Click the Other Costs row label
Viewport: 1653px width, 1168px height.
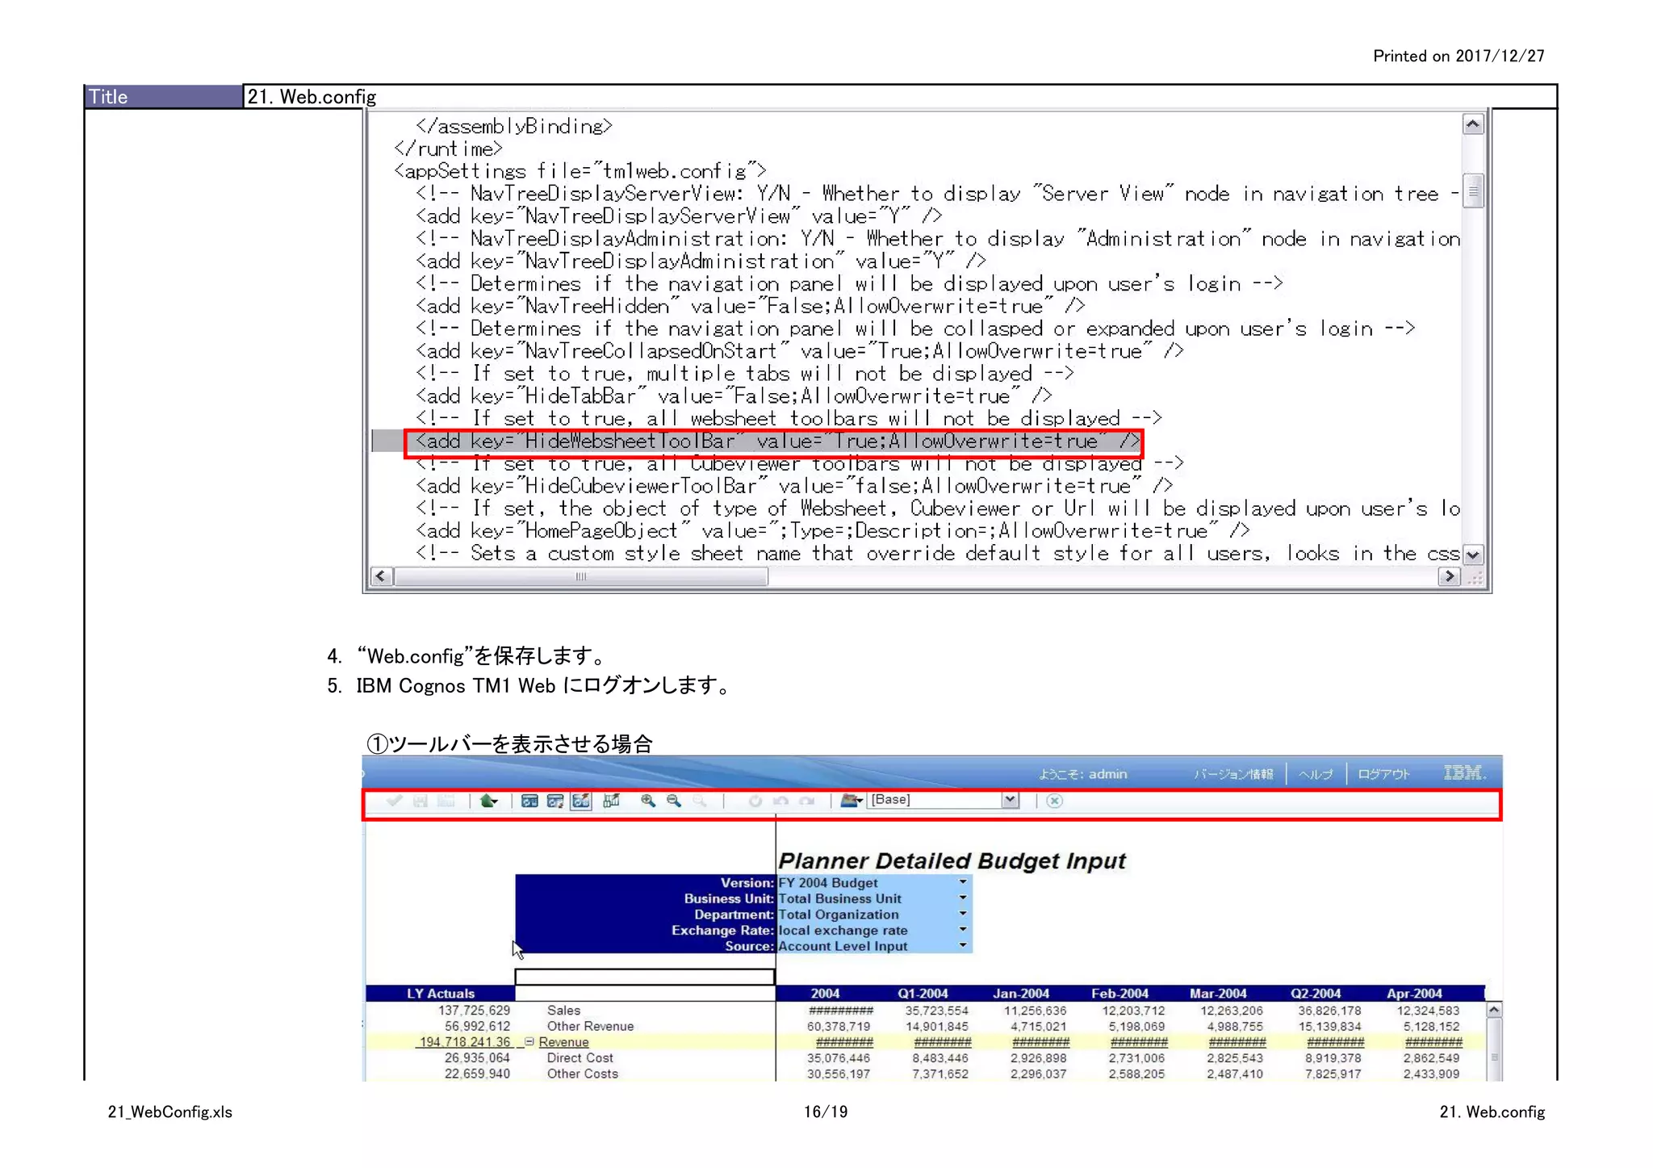click(582, 1074)
